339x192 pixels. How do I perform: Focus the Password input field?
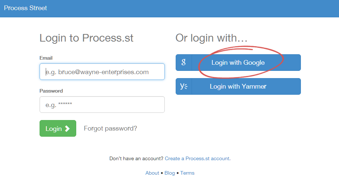(x=102, y=104)
